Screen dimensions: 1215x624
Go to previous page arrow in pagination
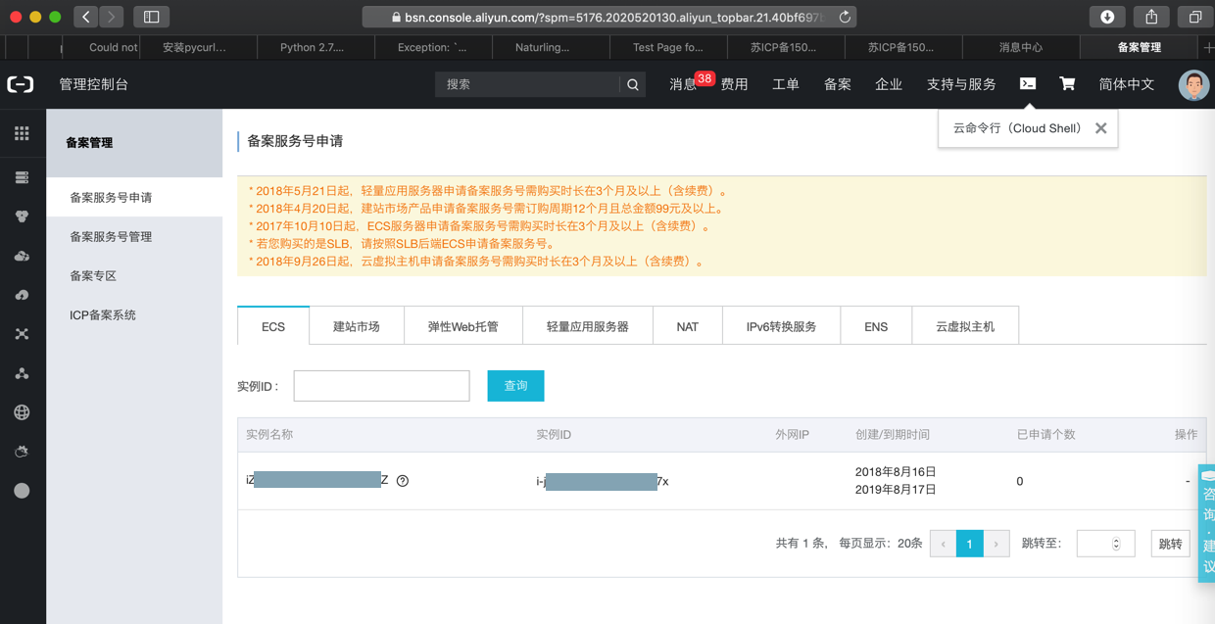click(x=943, y=544)
